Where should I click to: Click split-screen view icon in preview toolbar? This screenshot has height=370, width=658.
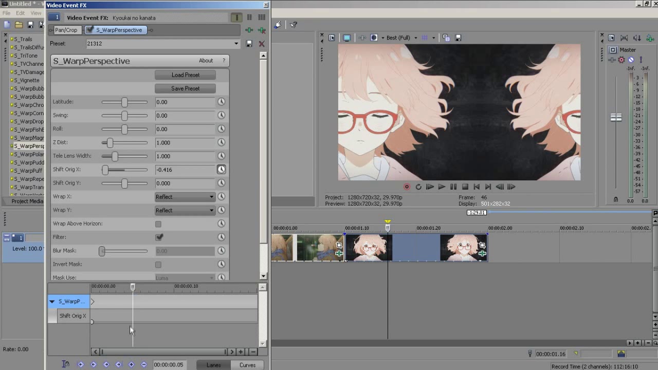coord(374,38)
